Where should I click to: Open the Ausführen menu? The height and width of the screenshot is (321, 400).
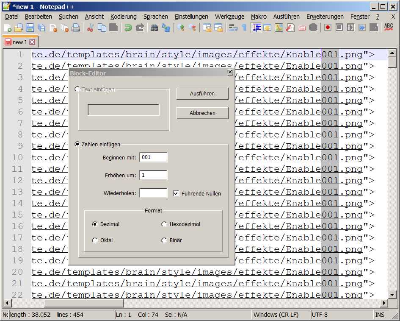coord(287,17)
